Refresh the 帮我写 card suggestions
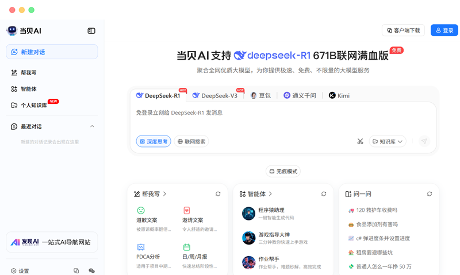Image resolution: width=460 pixels, height=275 pixels. [x=218, y=194]
